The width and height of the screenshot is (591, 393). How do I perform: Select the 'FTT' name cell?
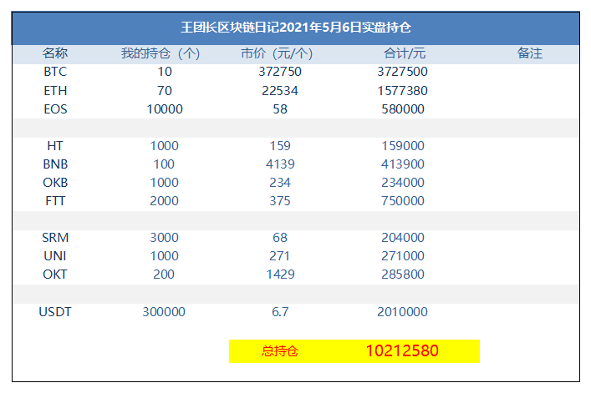tap(55, 201)
